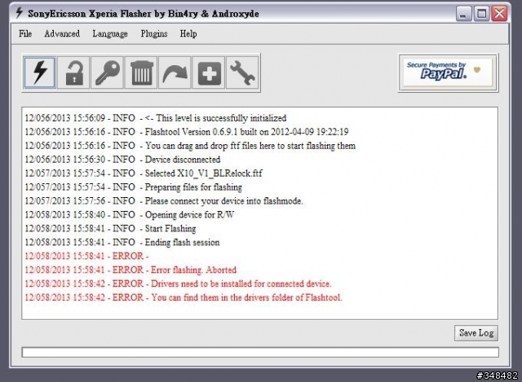
Task: Click the trash can Clean icon
Action: [x=141, y=72]
